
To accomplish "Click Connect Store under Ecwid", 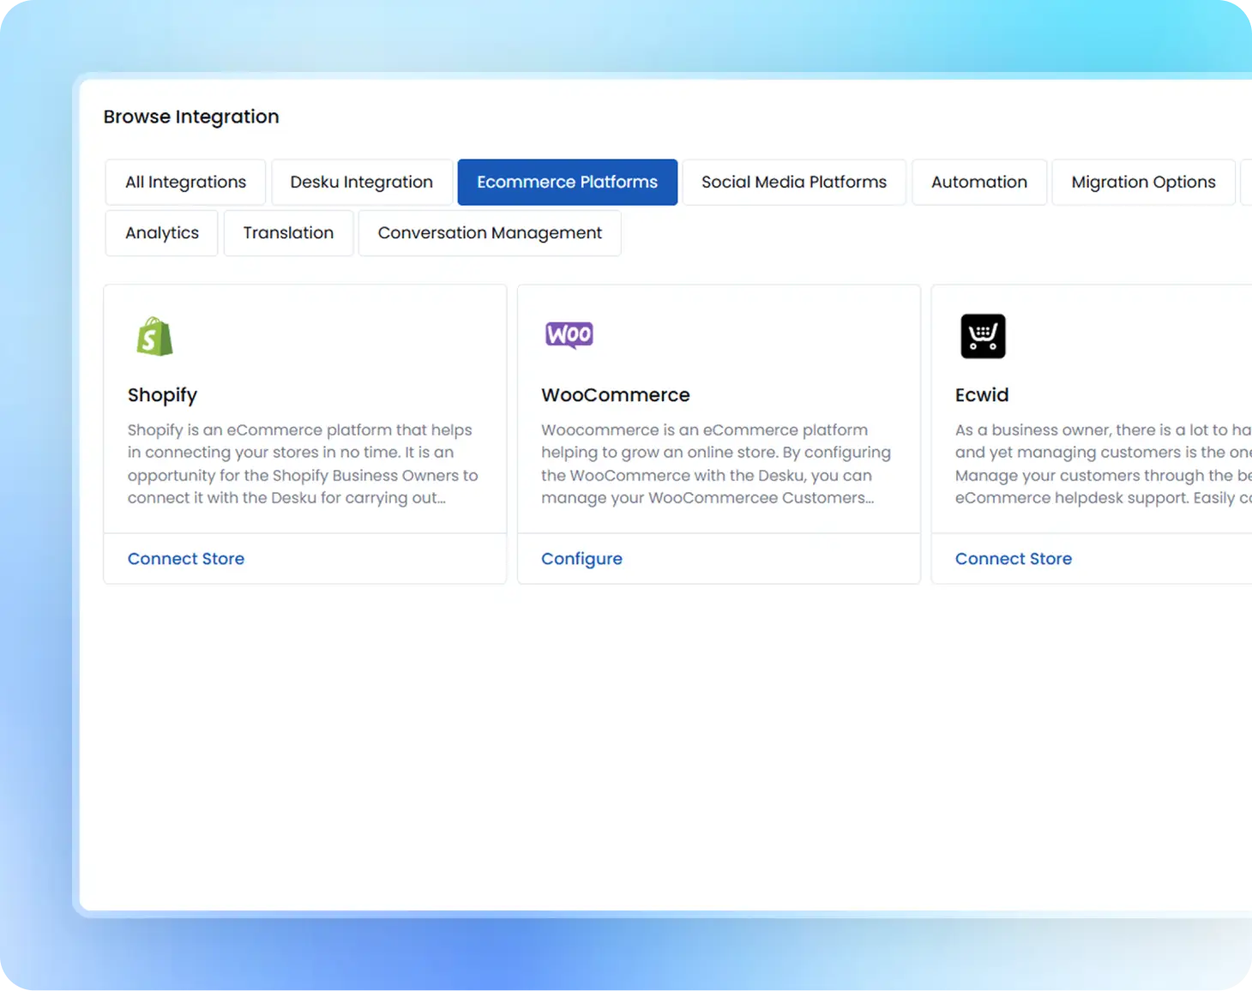I will tap(1014, 559).
